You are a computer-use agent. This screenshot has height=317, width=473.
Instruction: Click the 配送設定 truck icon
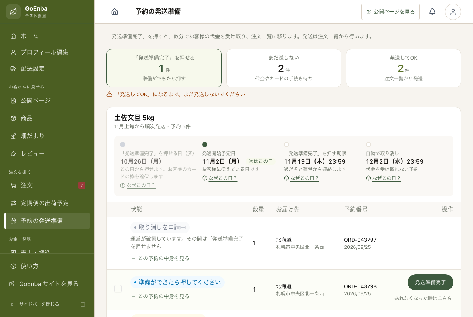tap(13, 69)
